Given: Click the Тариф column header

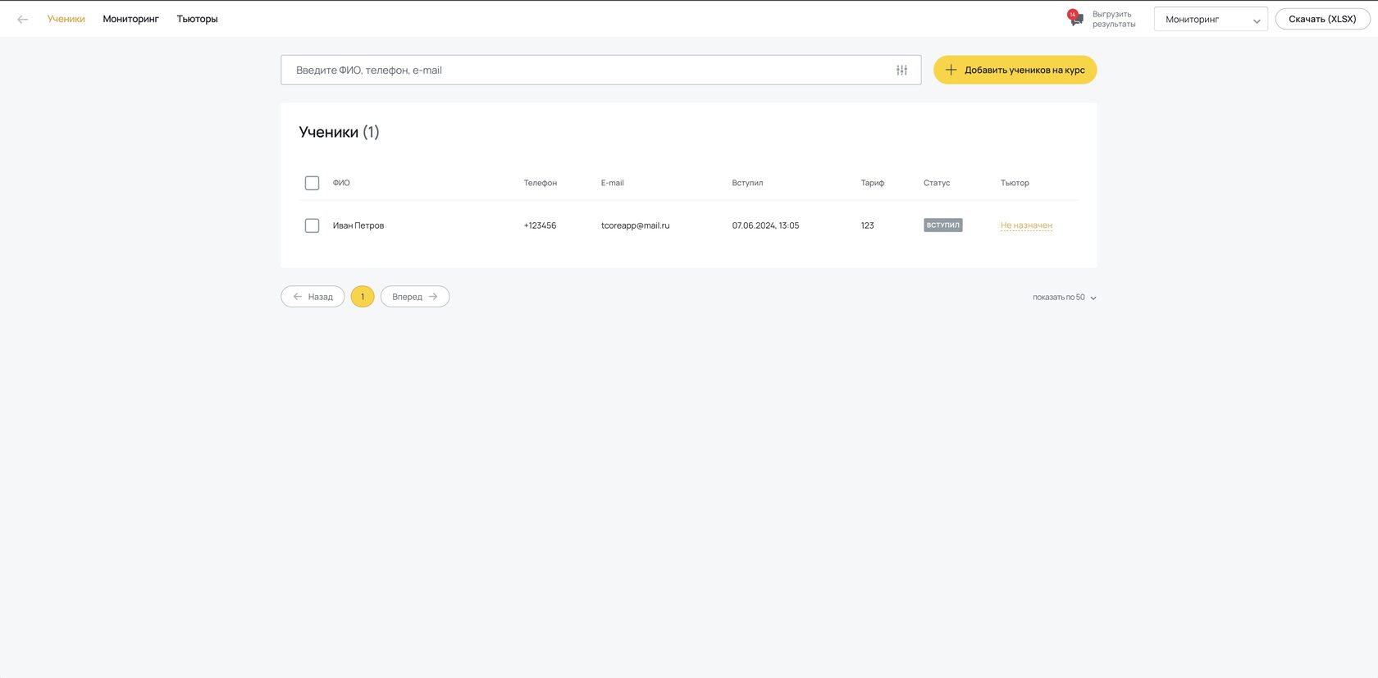Looking at the screenshot, I should click(873, 183).
